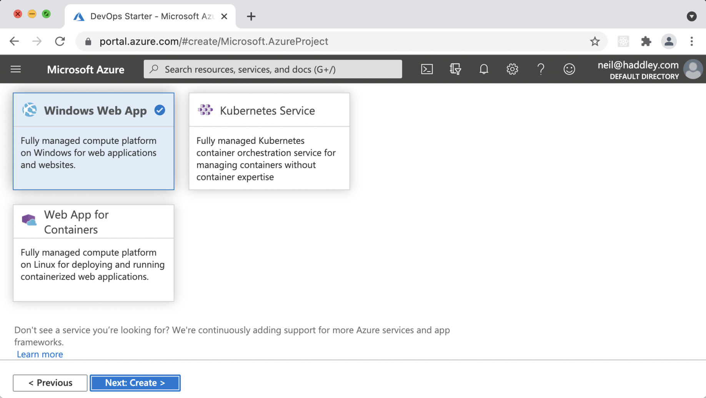Select the Web App for Containers option

pos(93,253)
